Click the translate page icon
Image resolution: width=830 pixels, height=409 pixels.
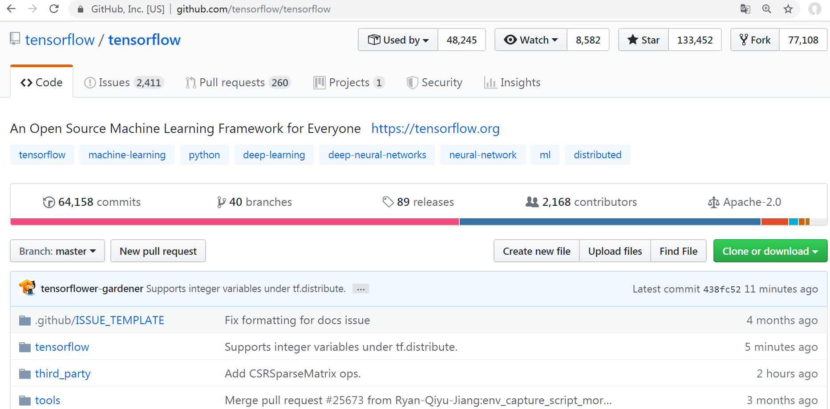pos(745,9)
